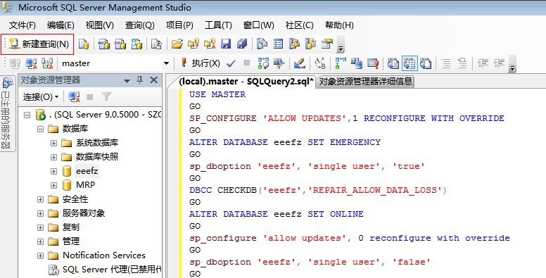Open the 连接(O) dropdown in Object Explorer
This screenshot has width=546, height=278.
(x=41, y=97)
